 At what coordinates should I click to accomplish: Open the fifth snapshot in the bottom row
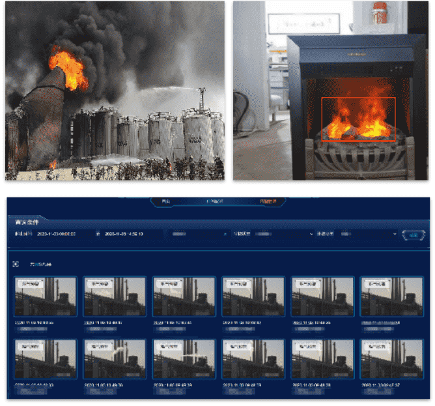[x=322, y=360]
